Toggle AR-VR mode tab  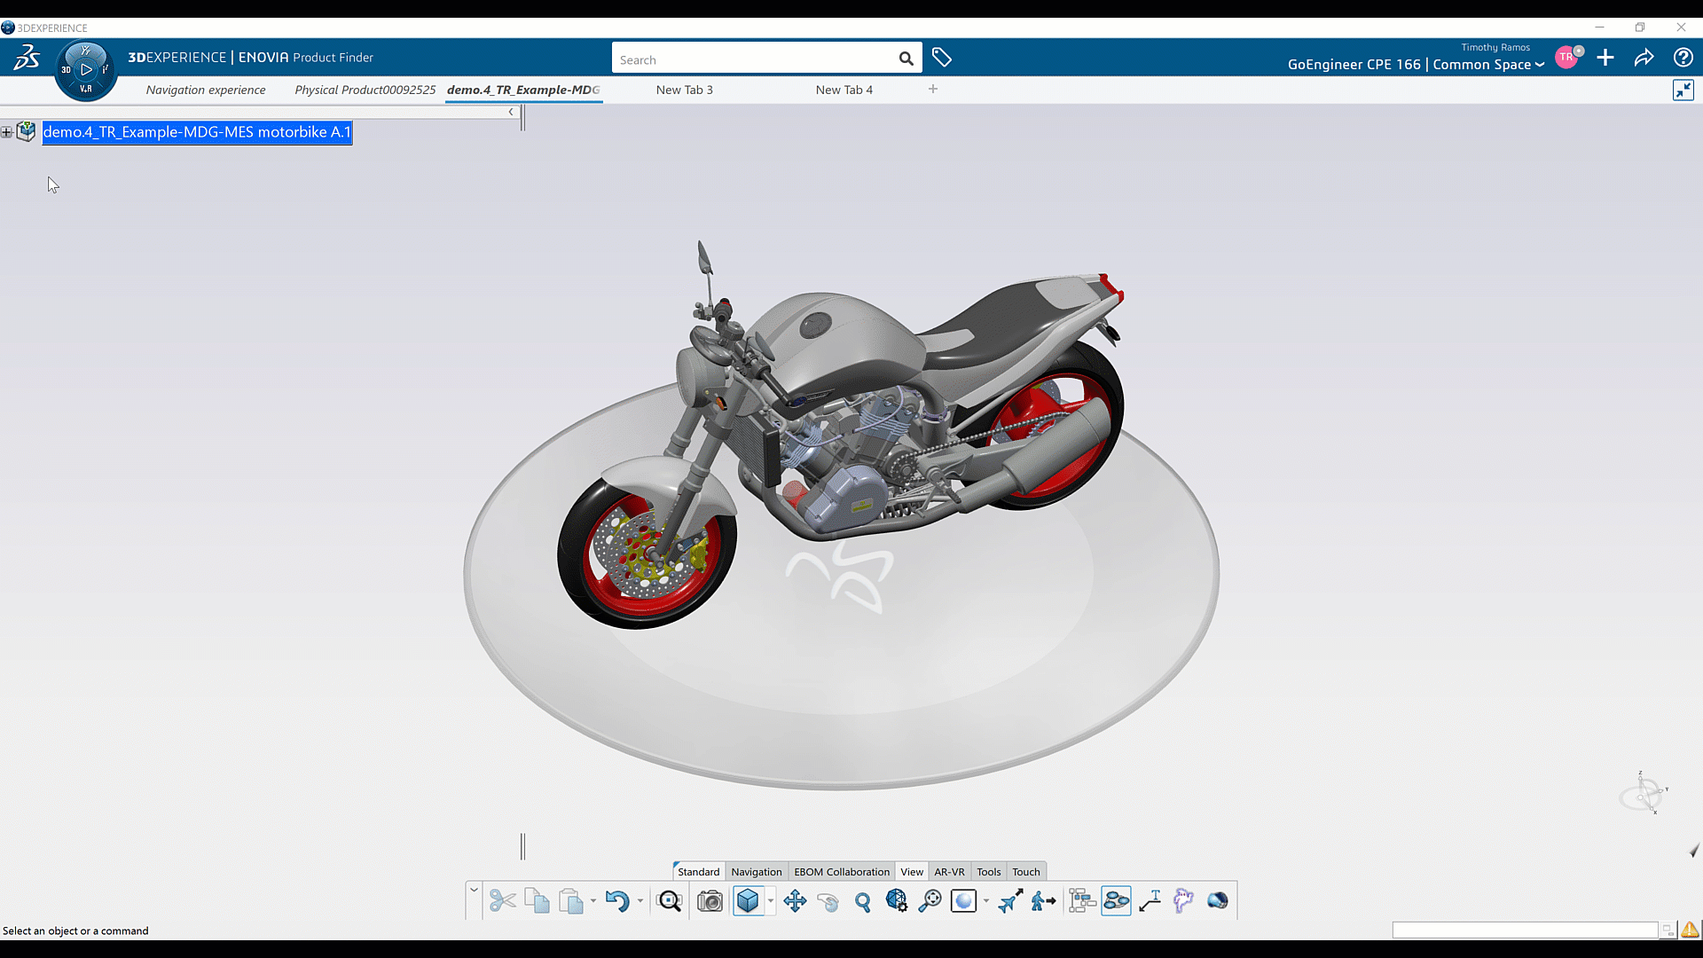pos(950,871)
